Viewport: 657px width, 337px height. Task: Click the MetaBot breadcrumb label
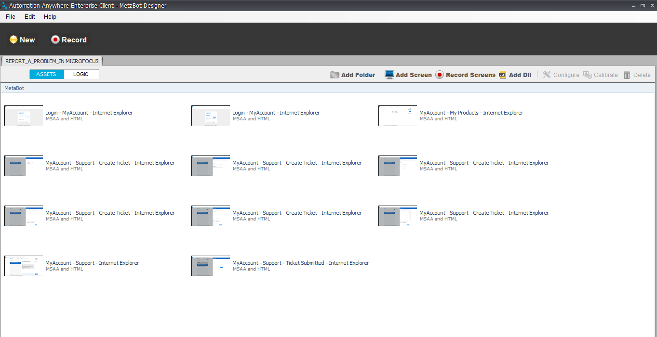[x=14, y=88]
